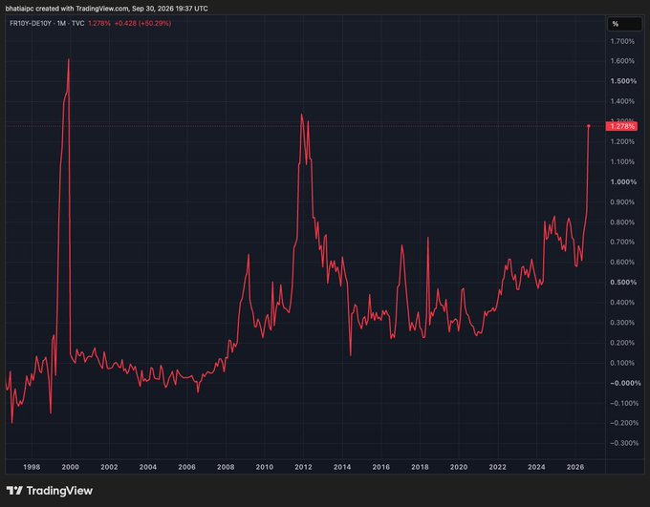Click the -0.300% price axis label
This screenshot has width=650, height=507.
tap(624, 443)
